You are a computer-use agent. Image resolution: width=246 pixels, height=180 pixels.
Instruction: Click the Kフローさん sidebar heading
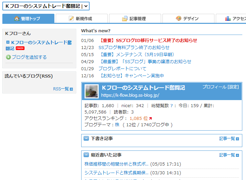coord(18,34)
